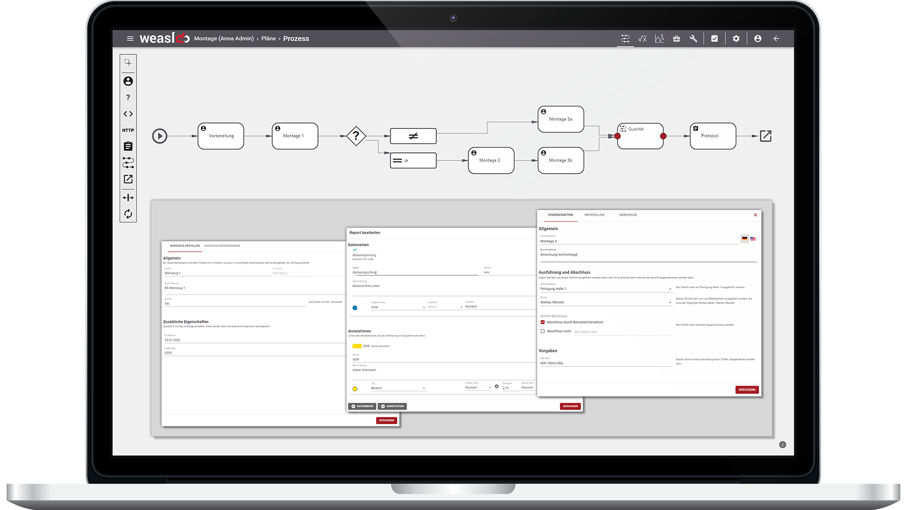The width and height of the screenshot is (907, 510).
Task: Click the wrench tools icon in header
Action: pyautogui.click(x=693, y=39)
